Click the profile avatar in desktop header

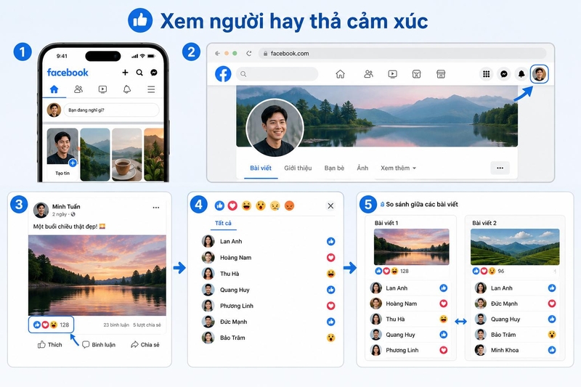(539, 74)
